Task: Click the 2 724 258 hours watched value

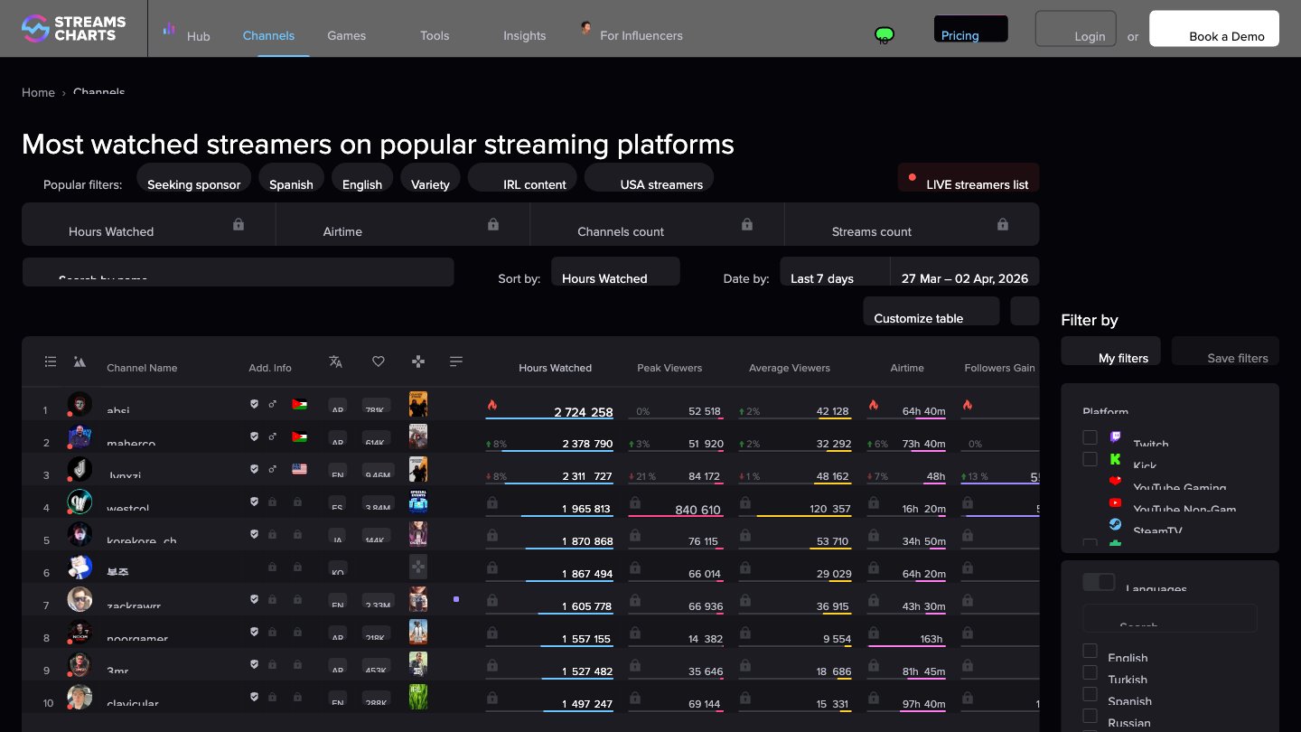Action: click(x=584, y=412)
